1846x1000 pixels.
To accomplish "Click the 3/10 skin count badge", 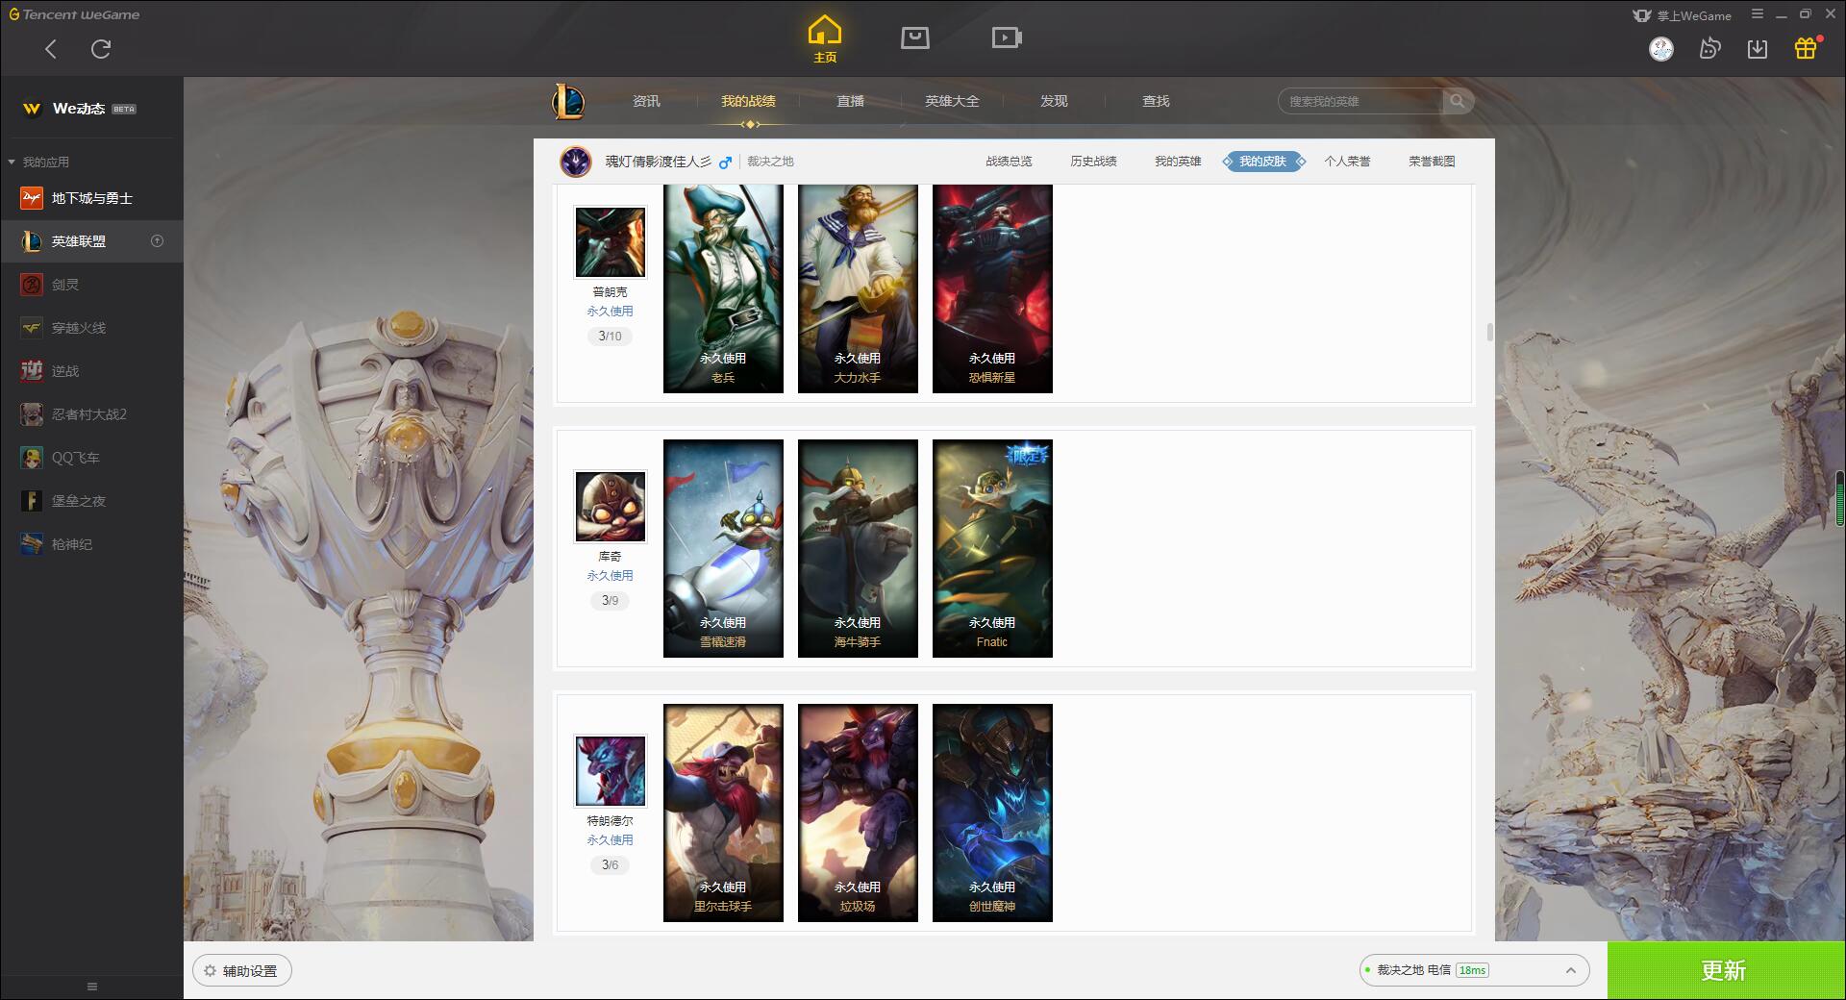I will [x=611, y=336].
